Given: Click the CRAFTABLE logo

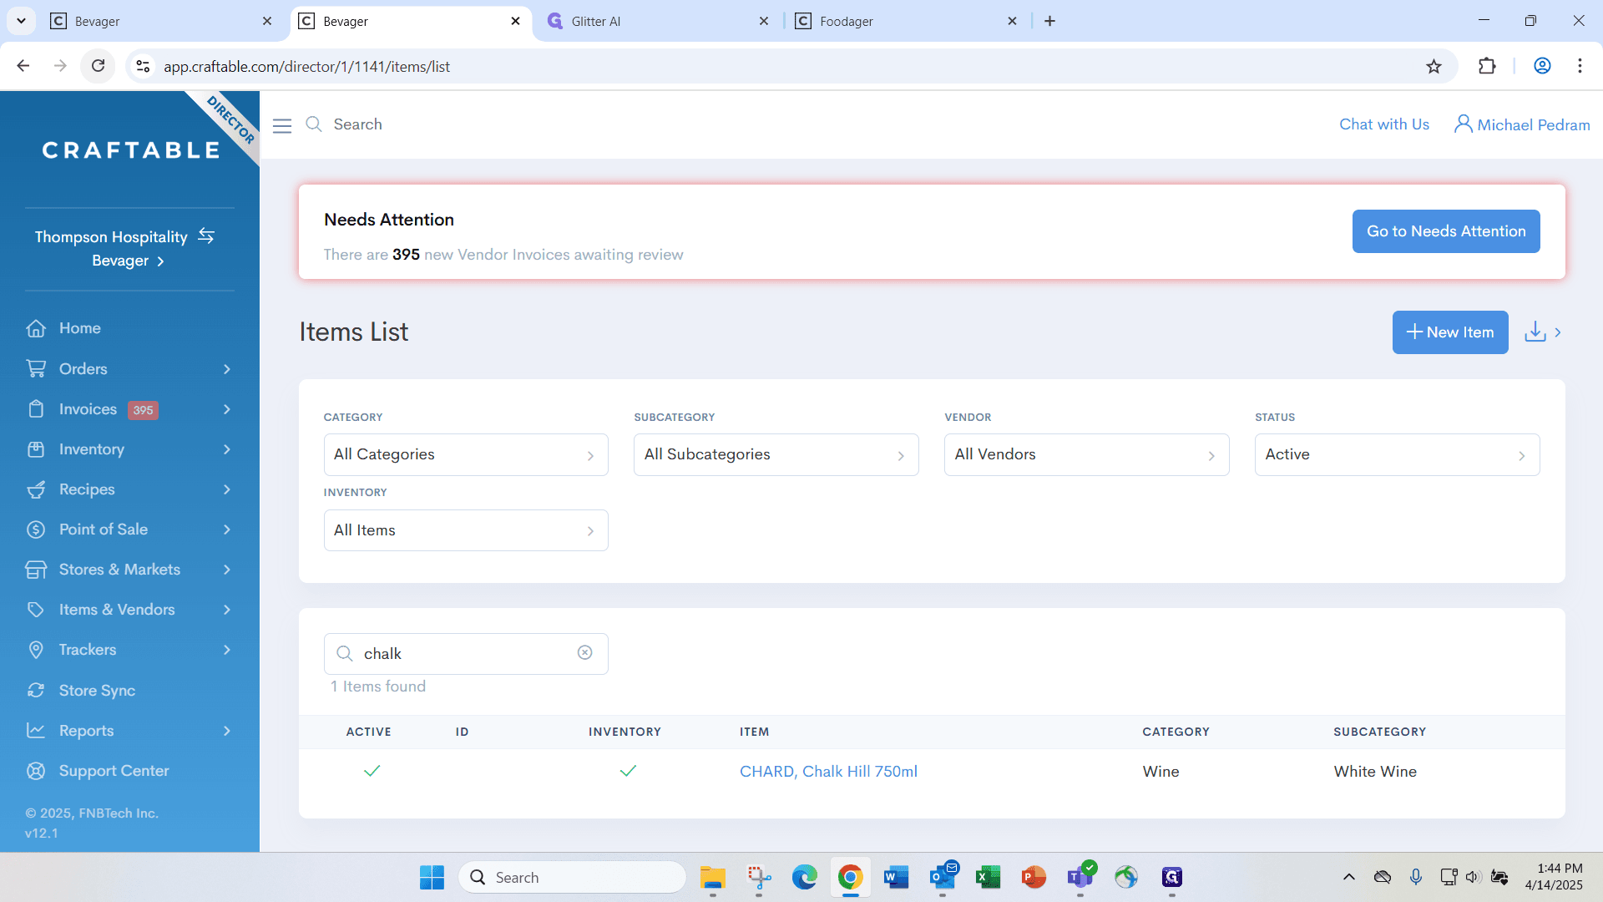Looking at the screenshot, I should 131,150.
